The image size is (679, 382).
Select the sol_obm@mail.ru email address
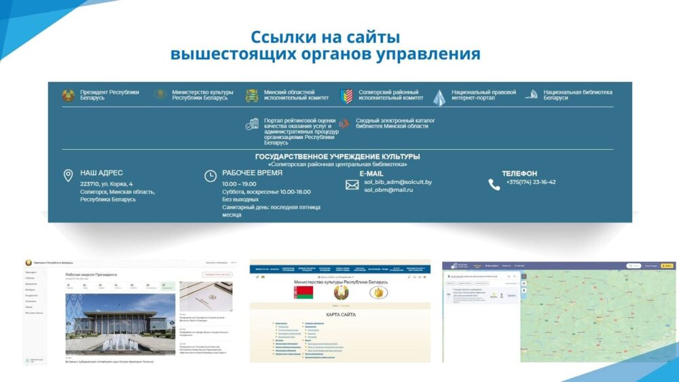click(x=388, y=190)
